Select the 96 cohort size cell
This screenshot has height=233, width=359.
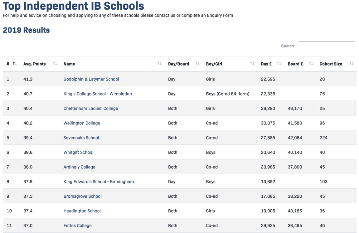pyautogui.click(x=322, y=123)
